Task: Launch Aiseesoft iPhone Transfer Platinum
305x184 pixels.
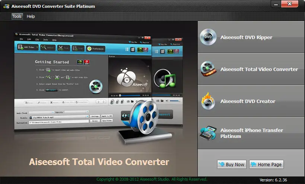Action: tap(251, 133)
